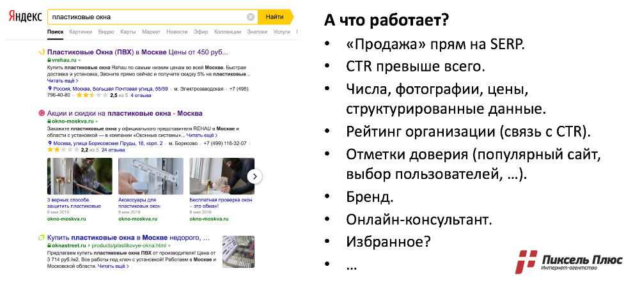Open the 4 отзыва link
This screenshot has height=292, width=633.
click(141, 96)
